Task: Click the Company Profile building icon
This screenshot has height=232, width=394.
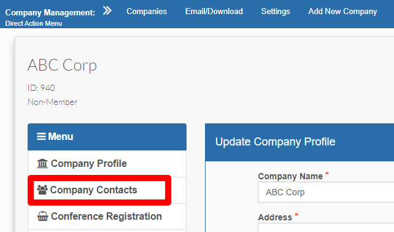Action: 42,163
